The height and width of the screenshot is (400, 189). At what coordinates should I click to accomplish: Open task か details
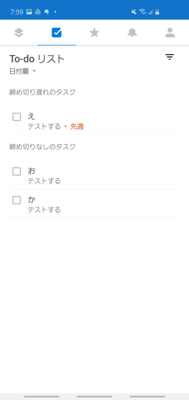point(94,204)
